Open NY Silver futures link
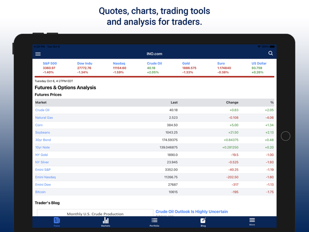Image resolution: width=309 pixels, height=232 pixels. (x=42, y=162)
